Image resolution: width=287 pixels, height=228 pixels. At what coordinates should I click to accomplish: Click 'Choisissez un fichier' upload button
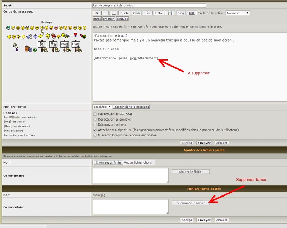(108, 162)
